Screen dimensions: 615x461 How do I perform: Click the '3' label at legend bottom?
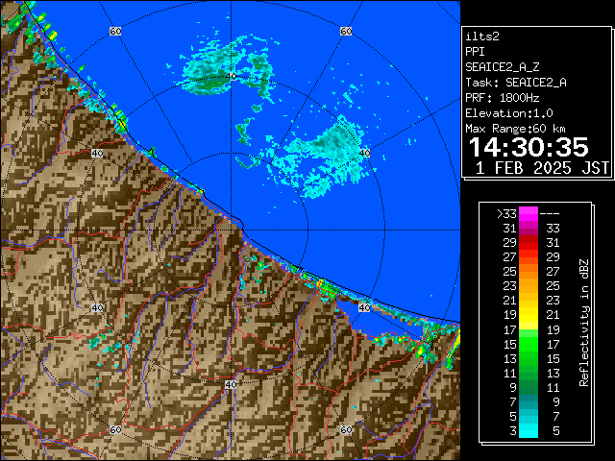513,431
